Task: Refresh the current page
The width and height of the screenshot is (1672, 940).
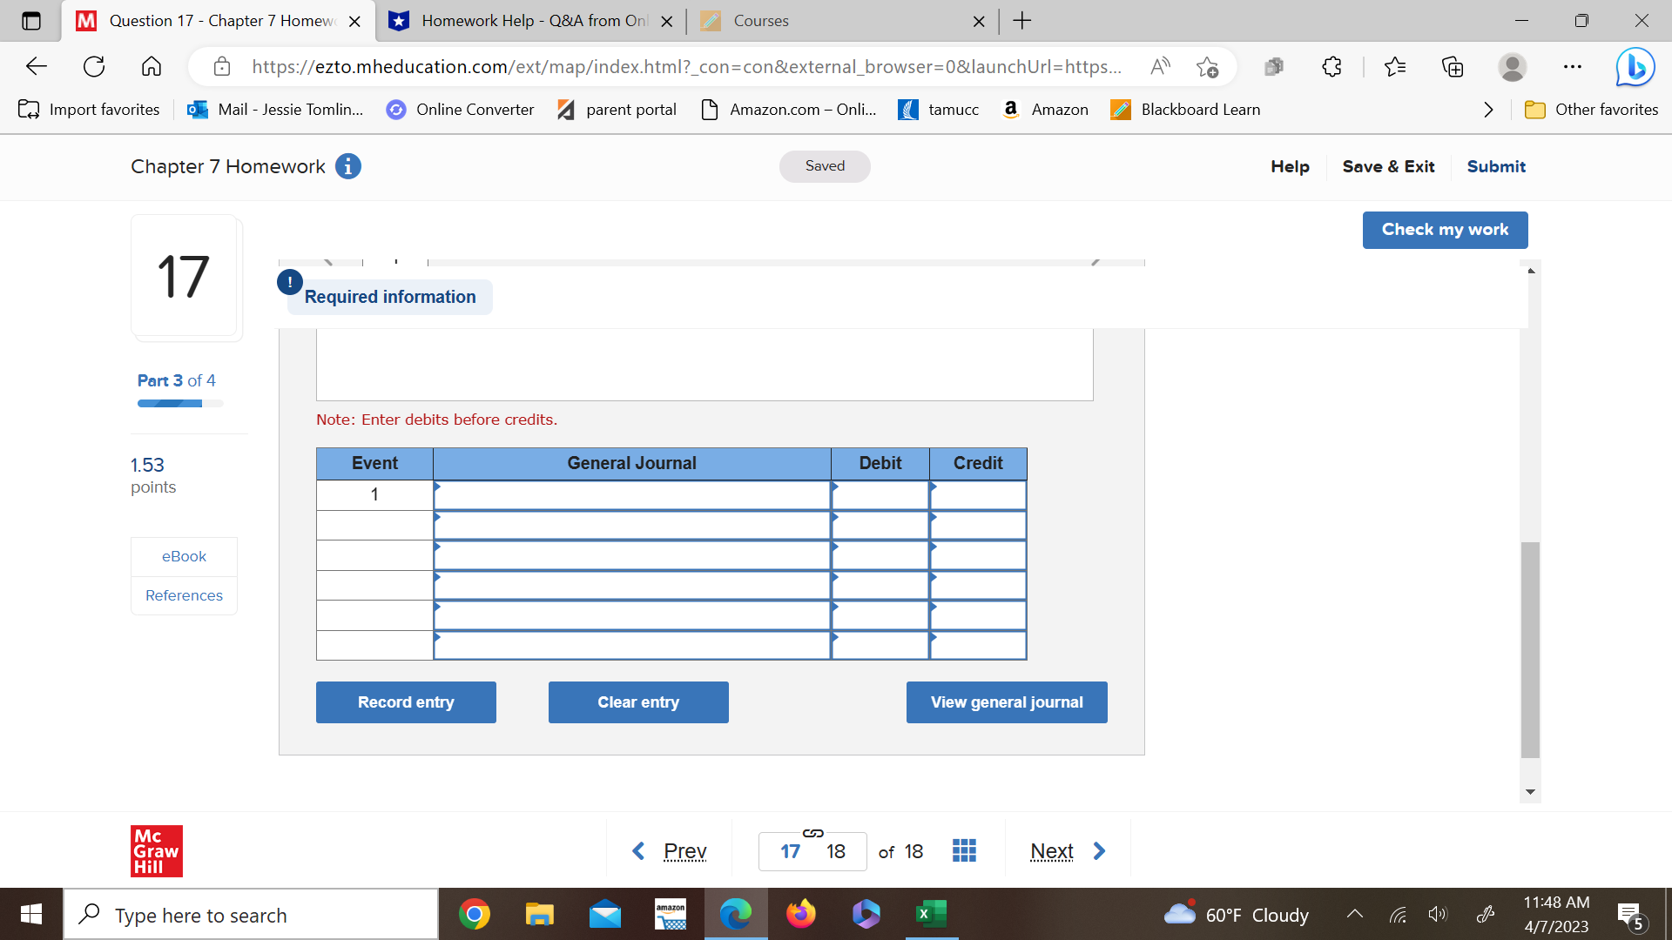Action: tap(93, 66)
